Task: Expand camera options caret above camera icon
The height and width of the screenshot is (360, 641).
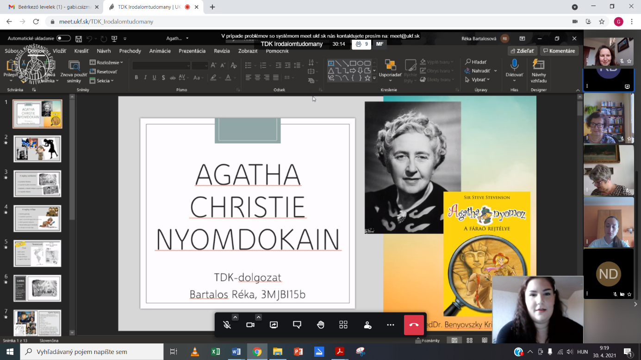Action: point(258,317)
